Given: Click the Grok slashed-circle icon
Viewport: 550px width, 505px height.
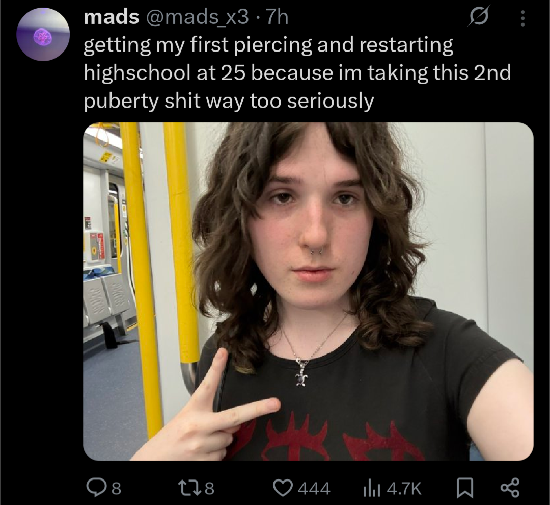Looking at the screenshot, I should [478, 17].
